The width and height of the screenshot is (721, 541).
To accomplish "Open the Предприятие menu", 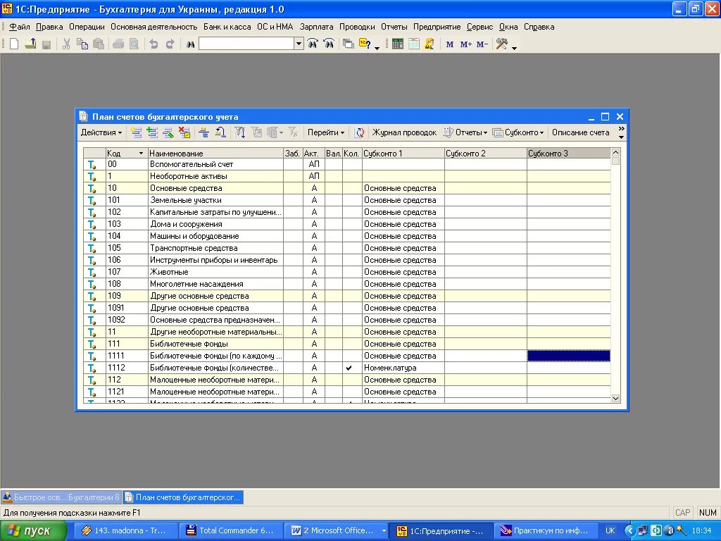I will pyautogui.click(x=437, y=27).
